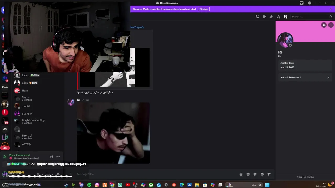Open the GIF picker
335x188 pixels.
coord(248,174)
